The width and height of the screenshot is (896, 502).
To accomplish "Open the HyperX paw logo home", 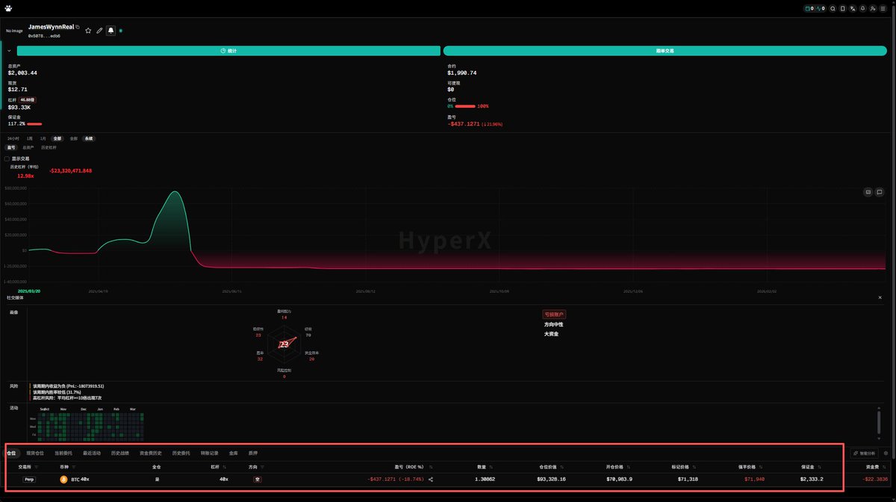I will point(7,8).
